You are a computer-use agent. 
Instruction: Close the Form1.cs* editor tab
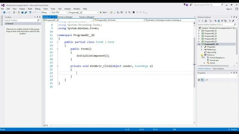[x=56, y=17]
